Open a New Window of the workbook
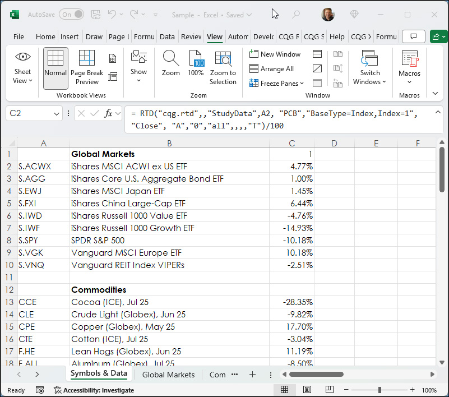The height and width of the screenshot is (397, 449). [x=275, y=54]
